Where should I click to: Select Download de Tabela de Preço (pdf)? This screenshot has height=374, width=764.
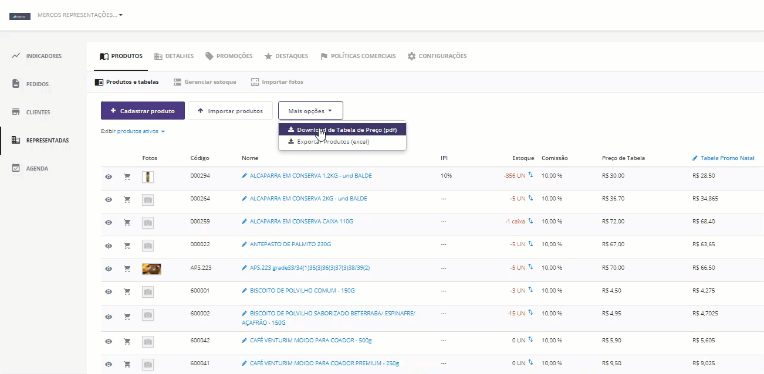tap(346, 130)
